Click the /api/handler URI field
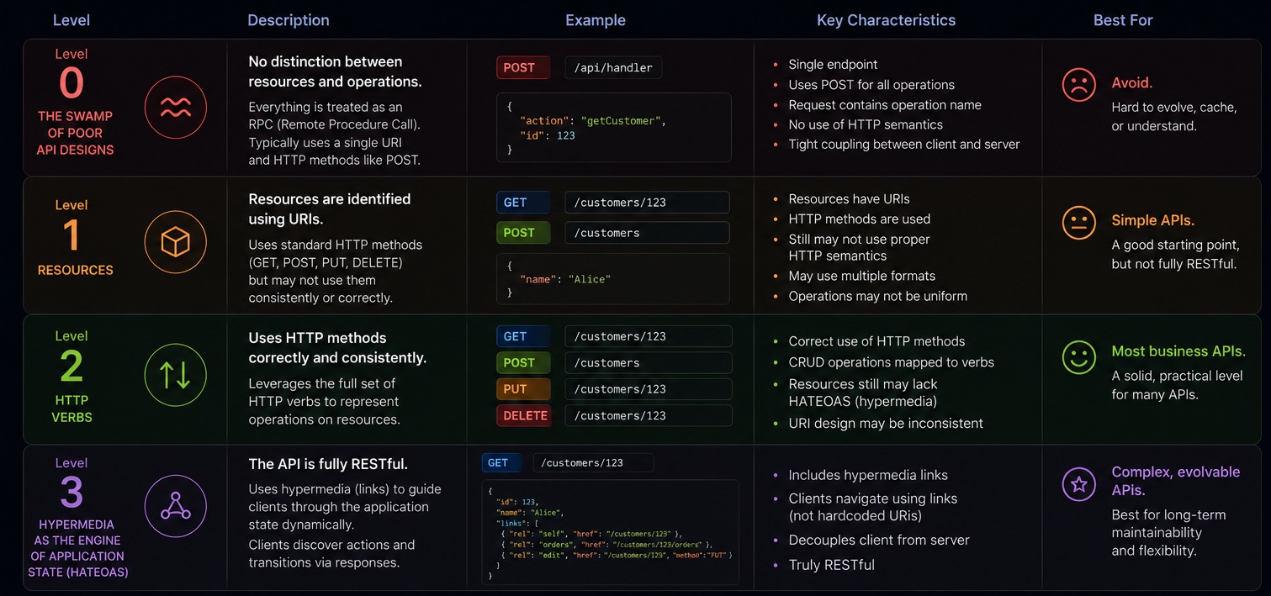This screenshot has height=596, width=1271. coord(613,68)
